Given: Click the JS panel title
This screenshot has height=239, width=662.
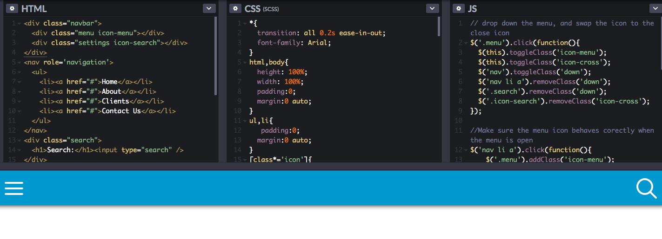Looking at the screenshot, I should [x=472, y=8].
